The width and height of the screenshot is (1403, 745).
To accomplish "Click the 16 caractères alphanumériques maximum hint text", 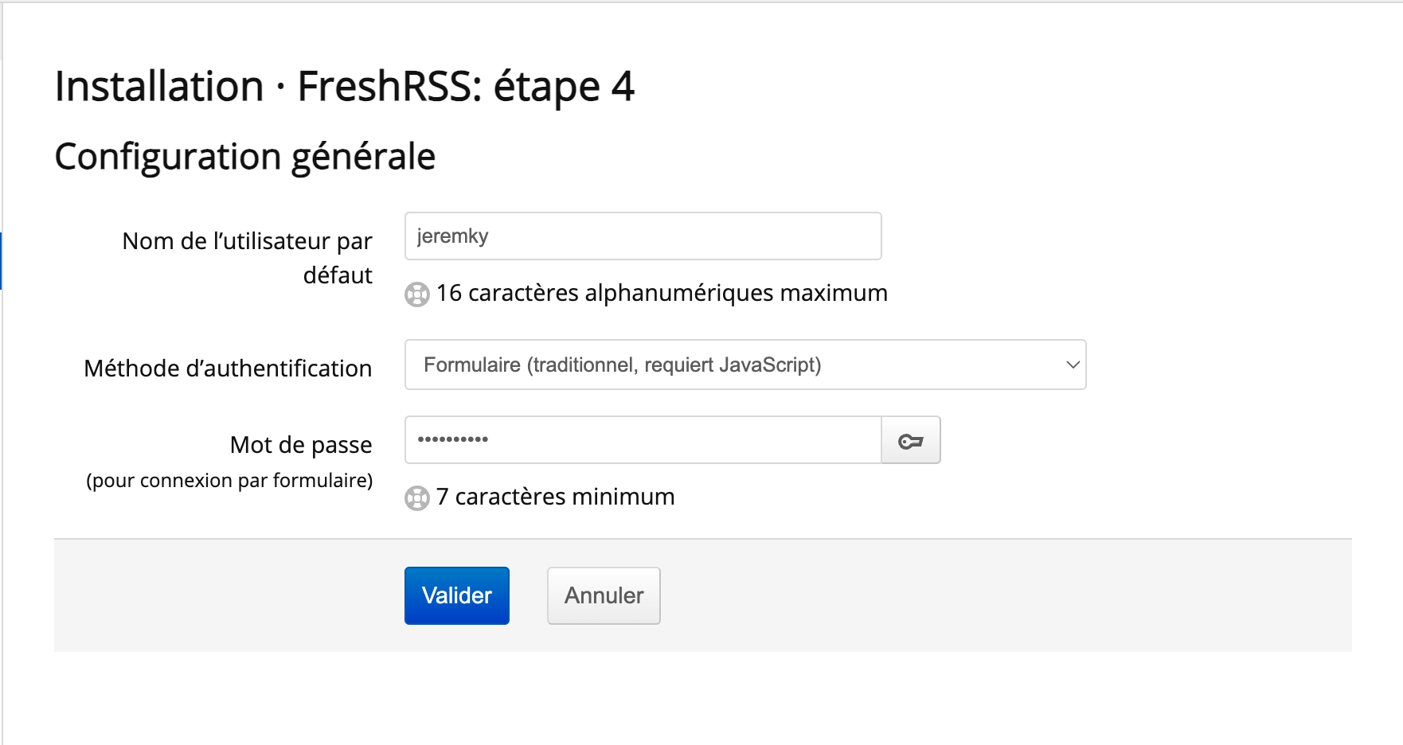I will [662, 293].
